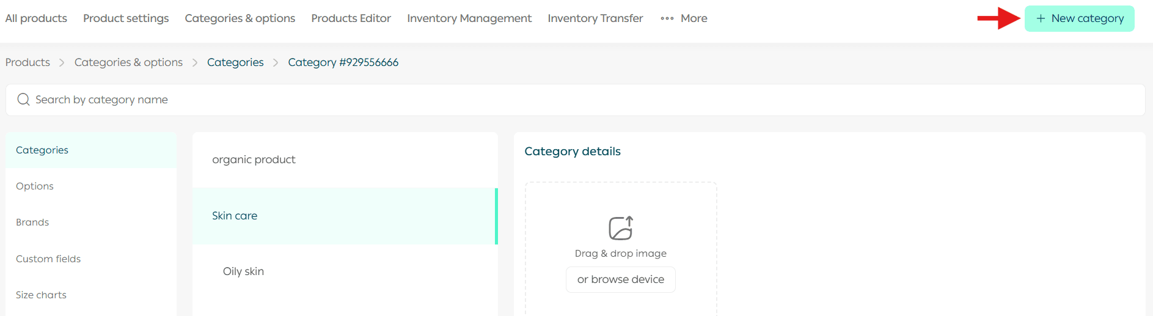
Task: Select the organic product category
Action: click(254, 160)
